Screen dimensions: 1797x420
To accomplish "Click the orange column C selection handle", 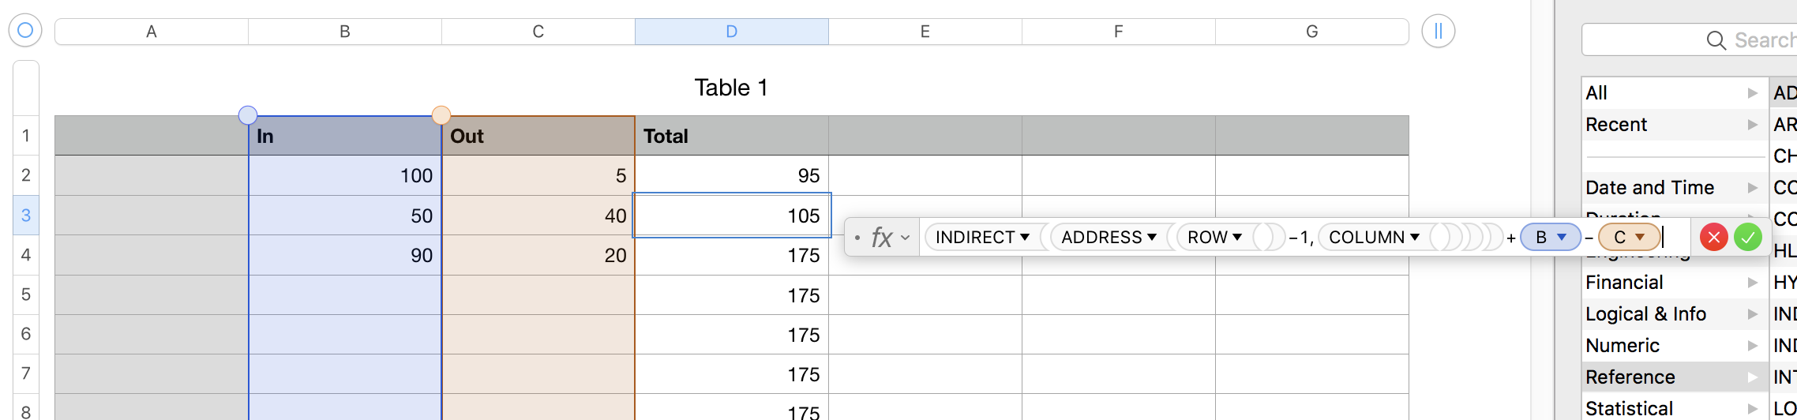I will pos(441,115).
